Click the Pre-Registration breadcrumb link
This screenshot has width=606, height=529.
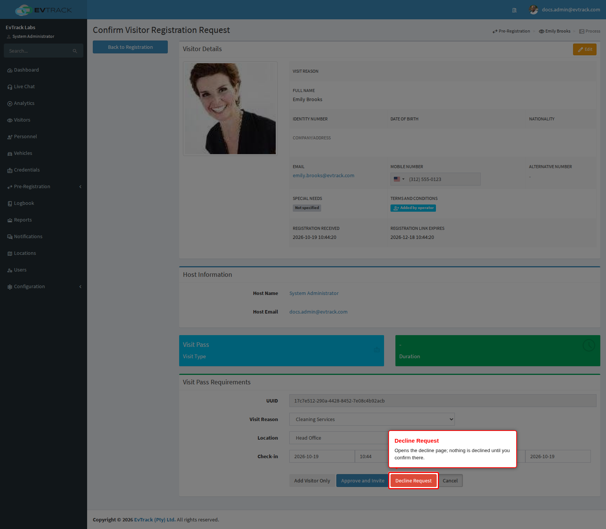click(x=511, y=31)
